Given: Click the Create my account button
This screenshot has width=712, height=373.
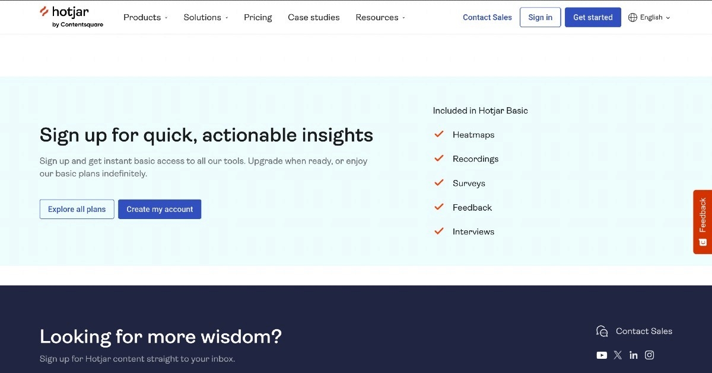Looking at the screenshot, I should pos(160,209).
